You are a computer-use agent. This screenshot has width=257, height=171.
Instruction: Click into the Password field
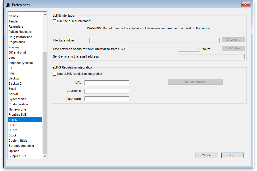pos(107,99)
